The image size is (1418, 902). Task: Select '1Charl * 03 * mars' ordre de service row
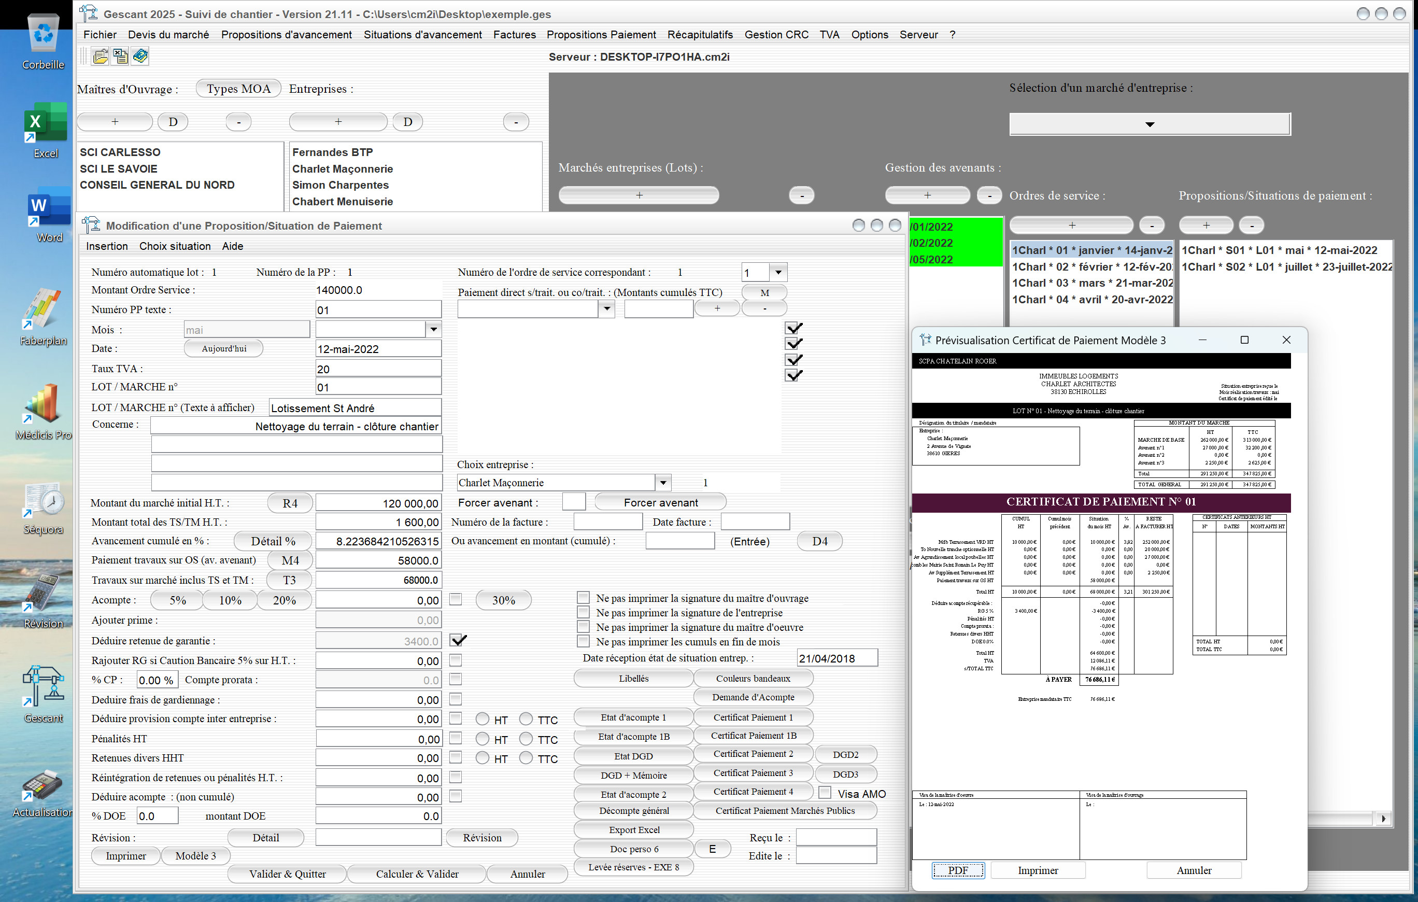(x=1092, y=283)
